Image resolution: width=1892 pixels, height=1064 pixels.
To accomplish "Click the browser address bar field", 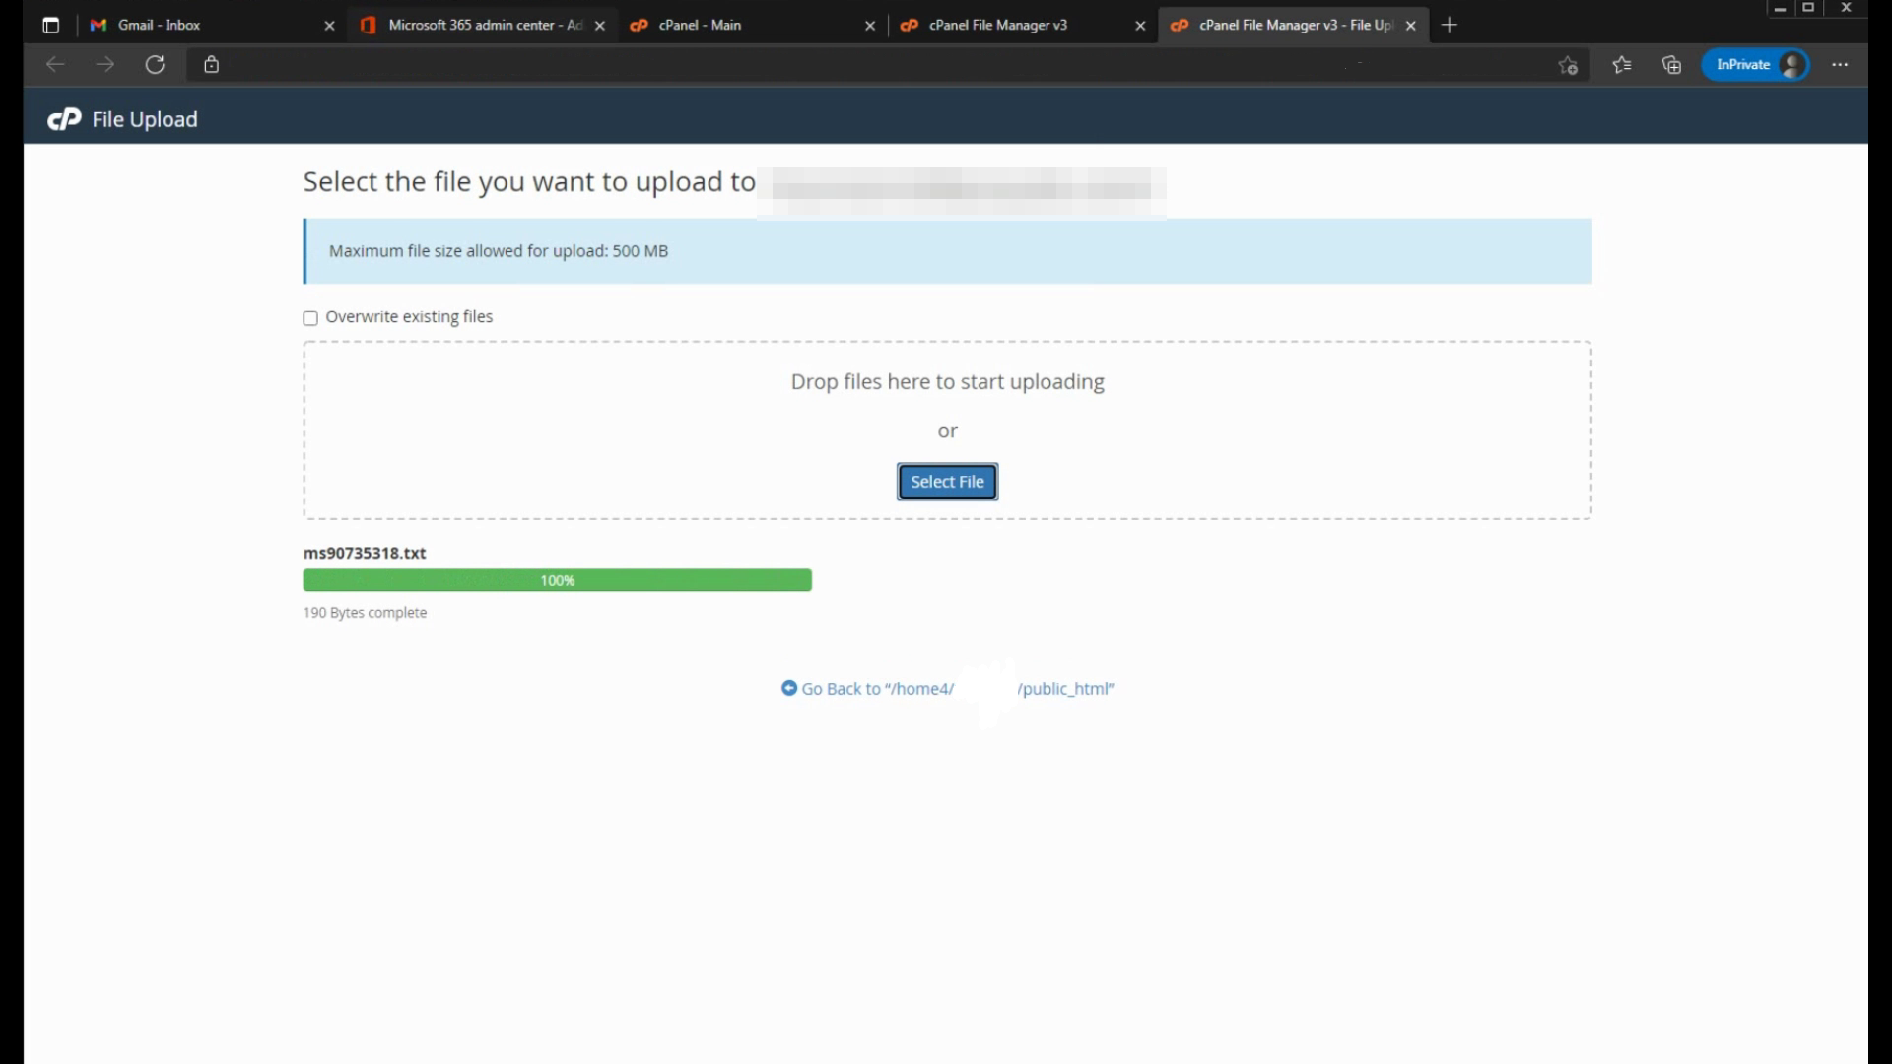I will point(788,65).
